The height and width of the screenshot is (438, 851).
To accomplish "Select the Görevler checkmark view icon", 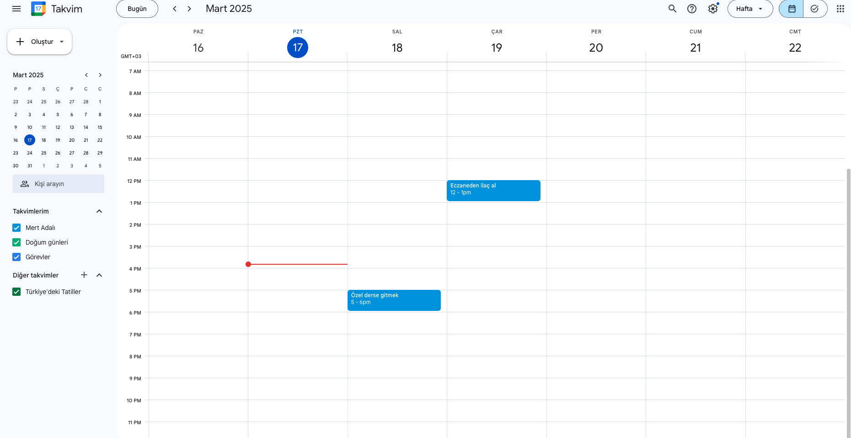I will (815, 9).
